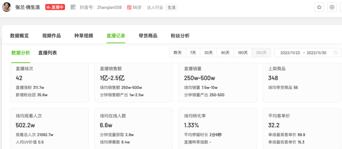Choose the 7天 time range option
Image resolution: width=342 pixels, height=149 pixels.
[193, 53]
